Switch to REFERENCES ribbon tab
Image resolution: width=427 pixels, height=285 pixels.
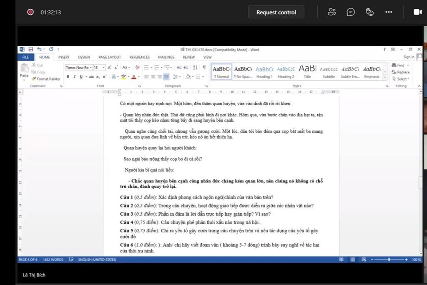pos(139,57)
